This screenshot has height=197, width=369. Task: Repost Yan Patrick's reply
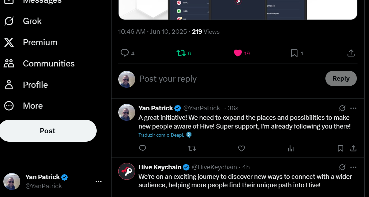[192, 148]
